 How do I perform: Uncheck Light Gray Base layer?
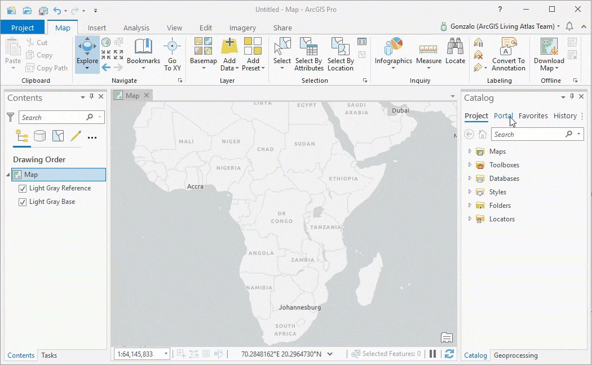[x=23, y=202]
